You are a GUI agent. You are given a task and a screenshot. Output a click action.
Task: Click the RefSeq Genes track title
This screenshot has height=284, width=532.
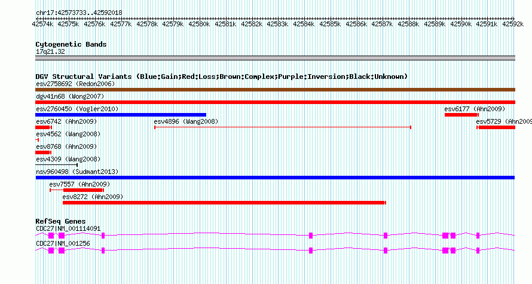(x=61, y=221)
